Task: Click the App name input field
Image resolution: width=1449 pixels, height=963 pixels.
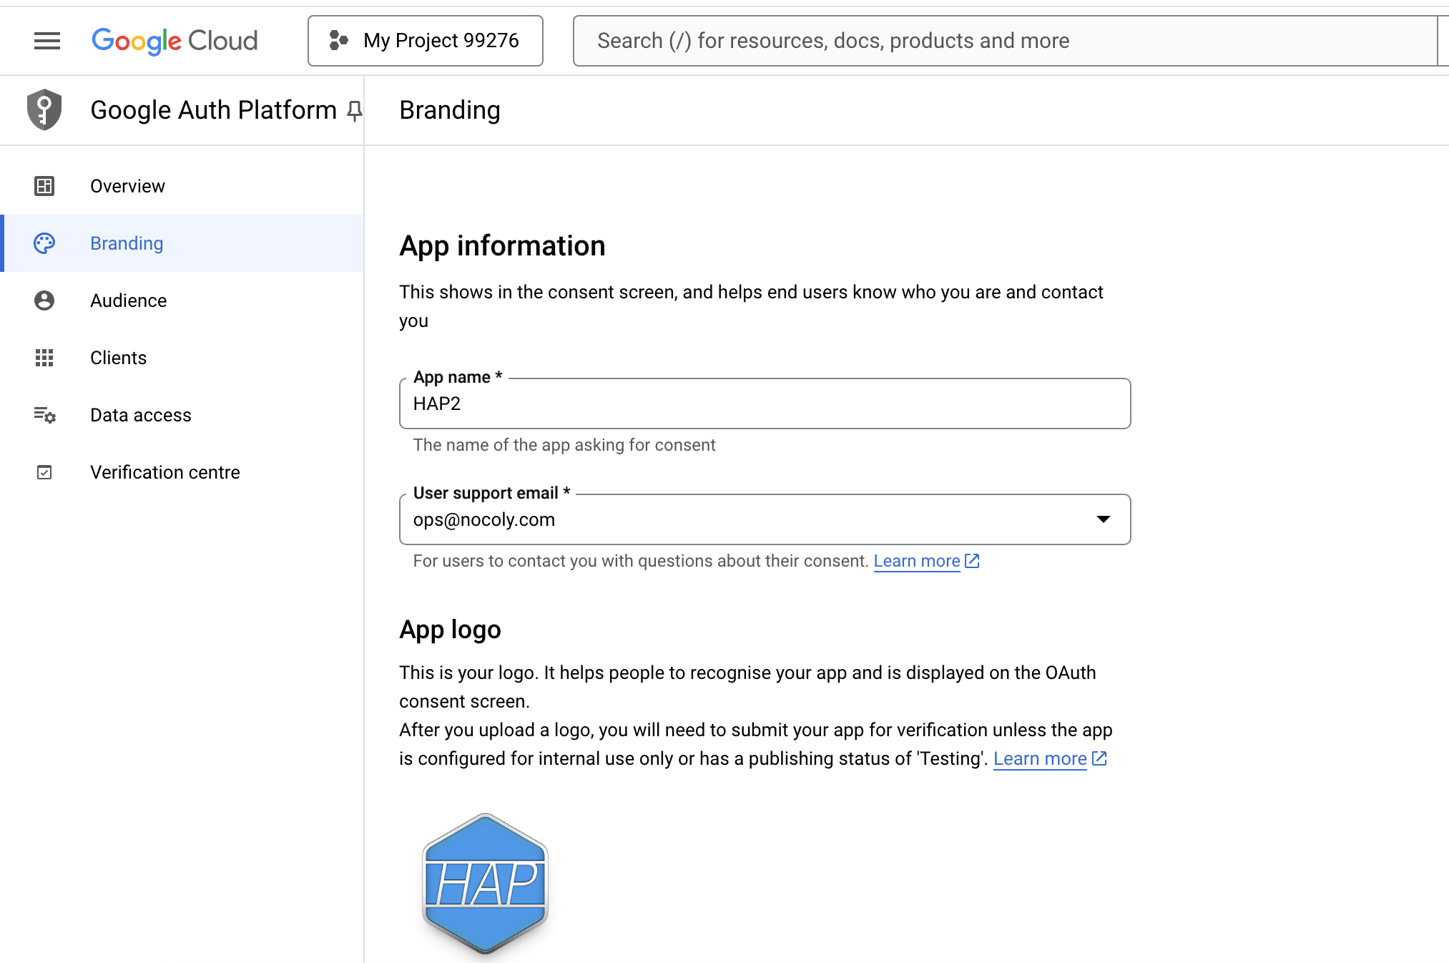Action: pos(765,404)
